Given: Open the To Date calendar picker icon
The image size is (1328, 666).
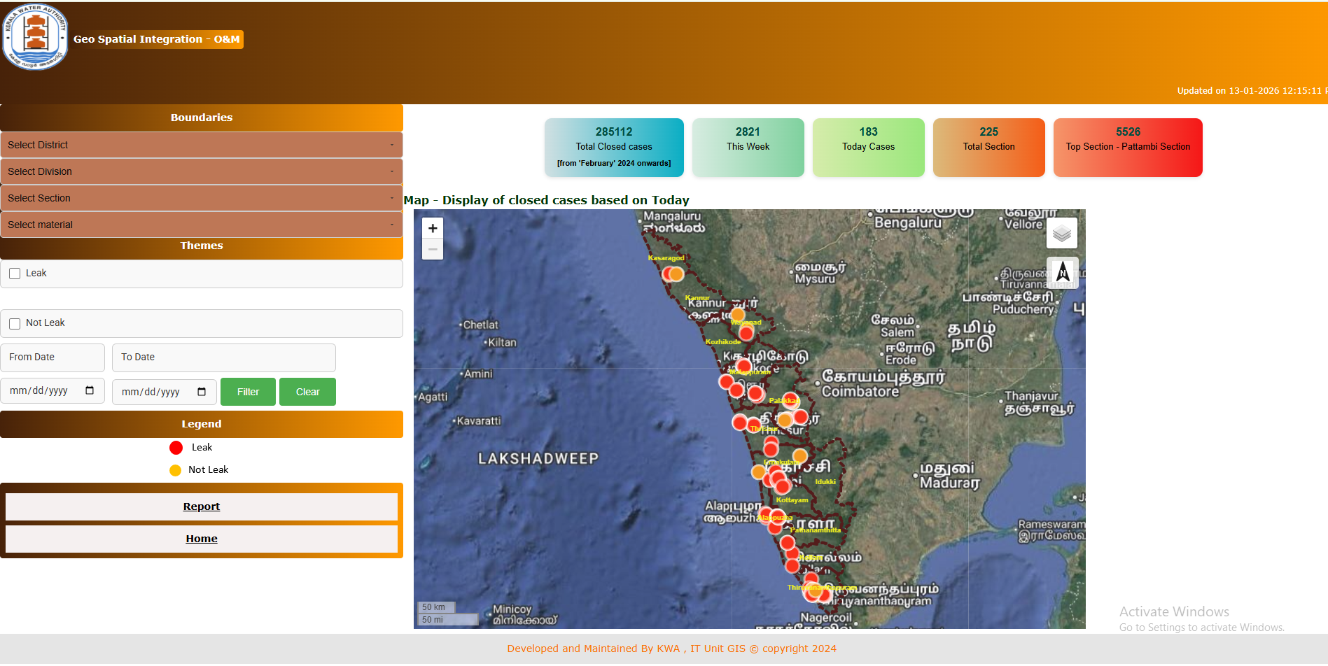Looking at the screenshot, I should [202, 392].
